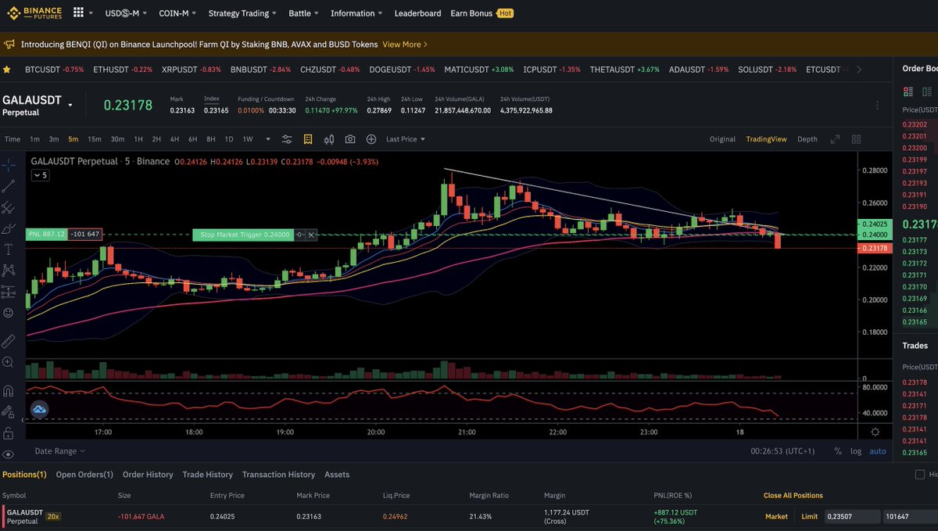Take a chart snapshot with camera icon

pos(350,139)
